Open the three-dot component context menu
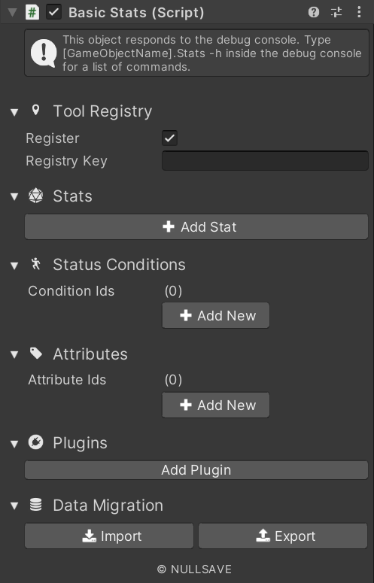374x583 pixels. tap(359, 12)
